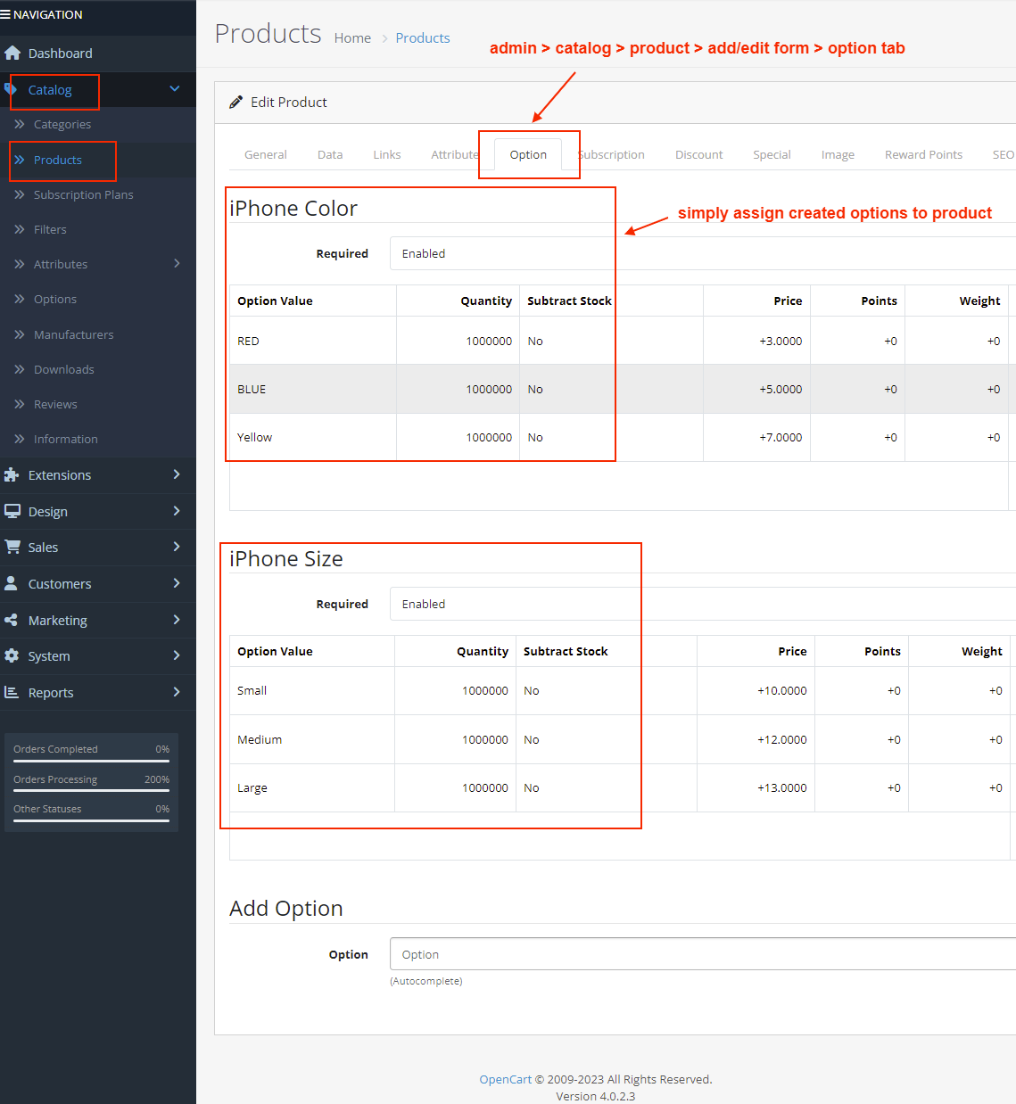This screenshot has width=1016, height=1104.
Task: Click the Customers person icon
Action: click(12, 584)
